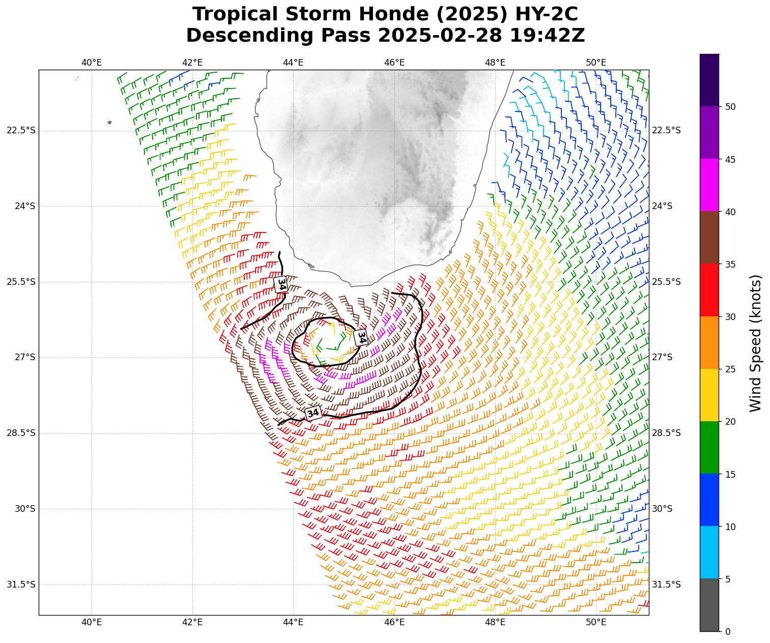Click the violet 45–50 knot colorbar band
The image size is (770, 643).
click(x=709, y=132)
